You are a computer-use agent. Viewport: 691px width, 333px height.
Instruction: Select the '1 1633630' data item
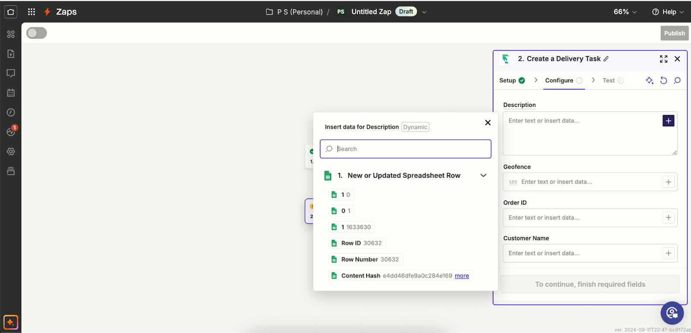coord(352,227)
